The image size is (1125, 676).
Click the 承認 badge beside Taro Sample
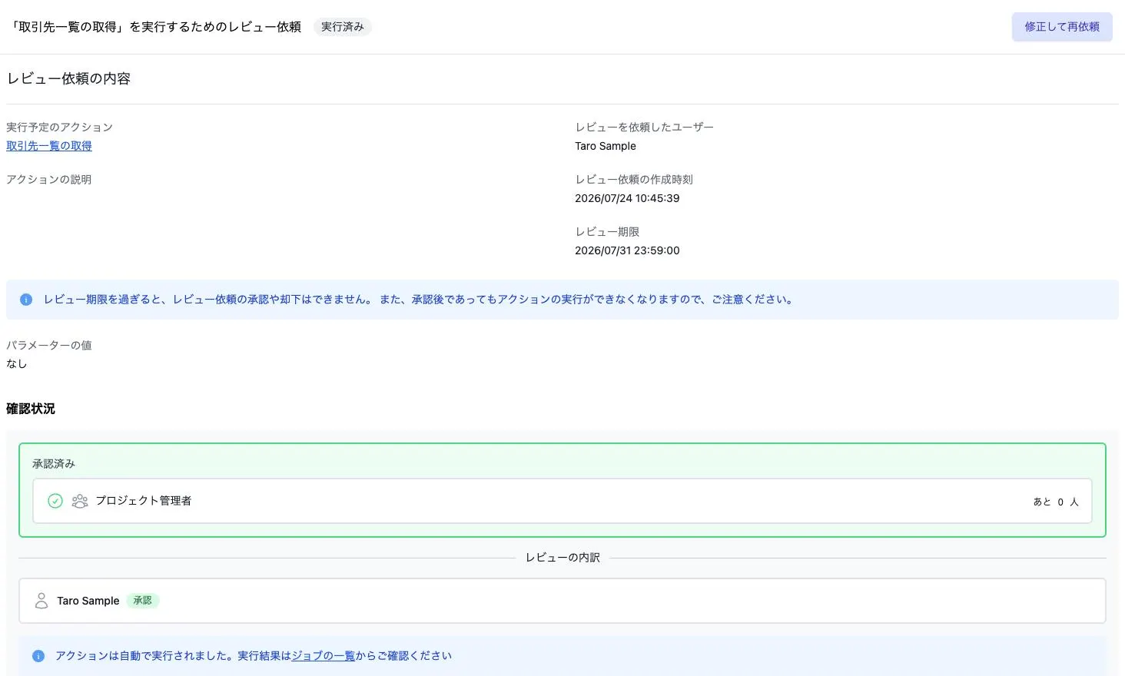(142, 601)
